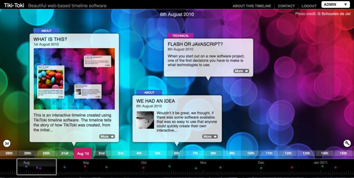Click More on the We Had An Idea card
The image size is (354, 178).
click(210, 136)
